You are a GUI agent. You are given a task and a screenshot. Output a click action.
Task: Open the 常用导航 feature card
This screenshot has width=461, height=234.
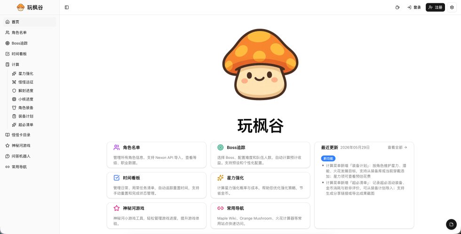coord(260,216)
